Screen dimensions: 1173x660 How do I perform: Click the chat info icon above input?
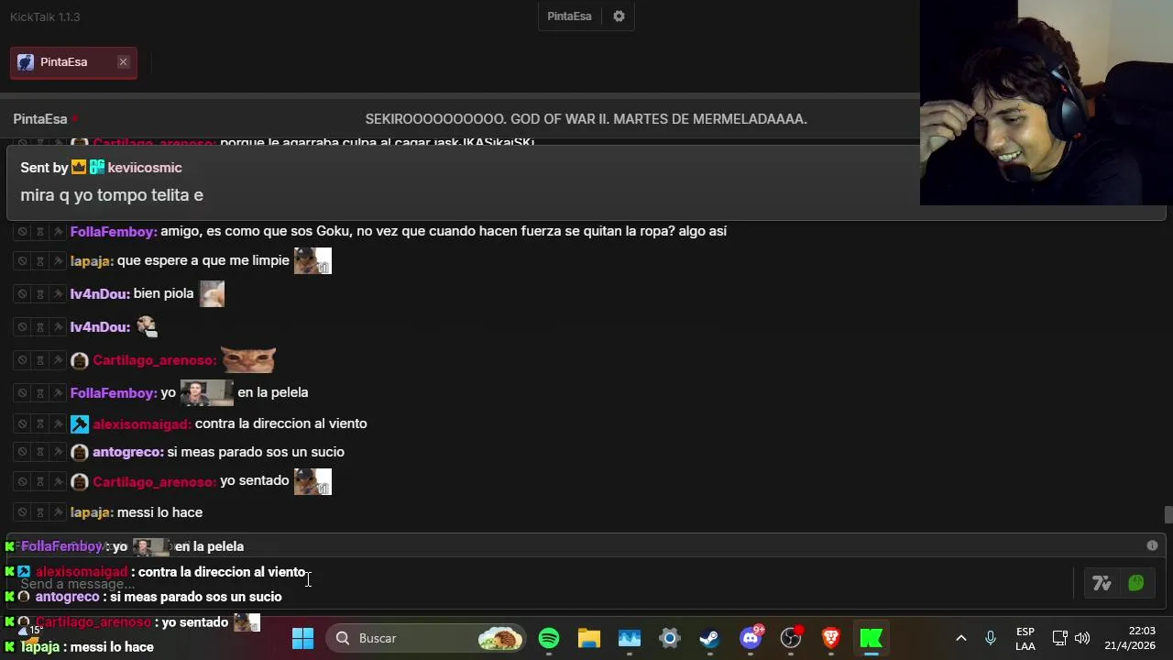click(x=1152, y=545)
